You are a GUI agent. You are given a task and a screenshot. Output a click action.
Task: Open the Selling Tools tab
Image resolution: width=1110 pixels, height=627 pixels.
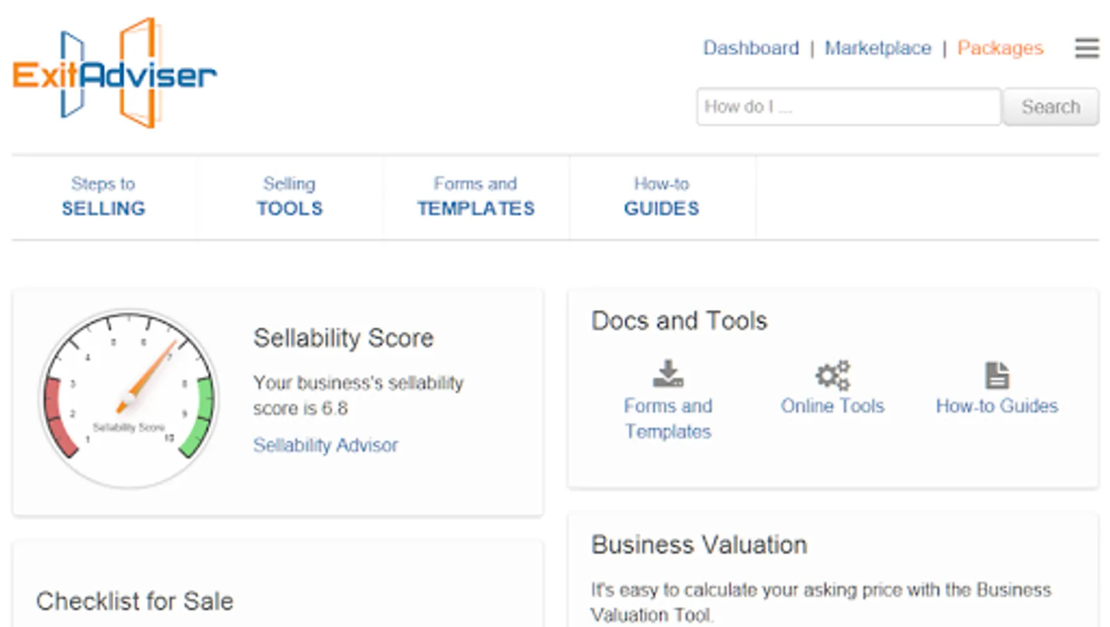point(290,197)
